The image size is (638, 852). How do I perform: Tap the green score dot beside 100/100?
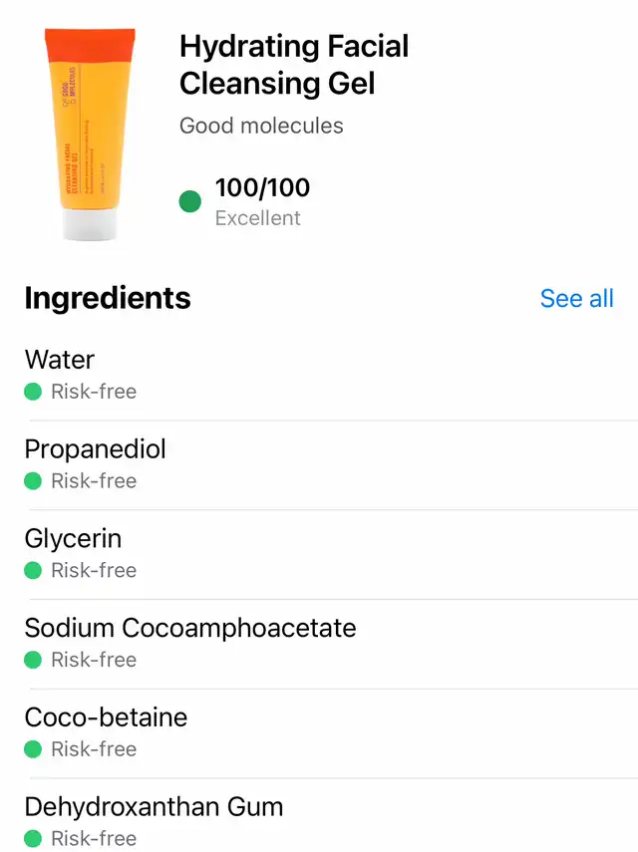(x=190, y=202)
